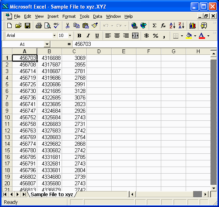This screenshot has height=207, width=219.
Task: Launch the Chart Wizard icon
Action: [193, 26]
